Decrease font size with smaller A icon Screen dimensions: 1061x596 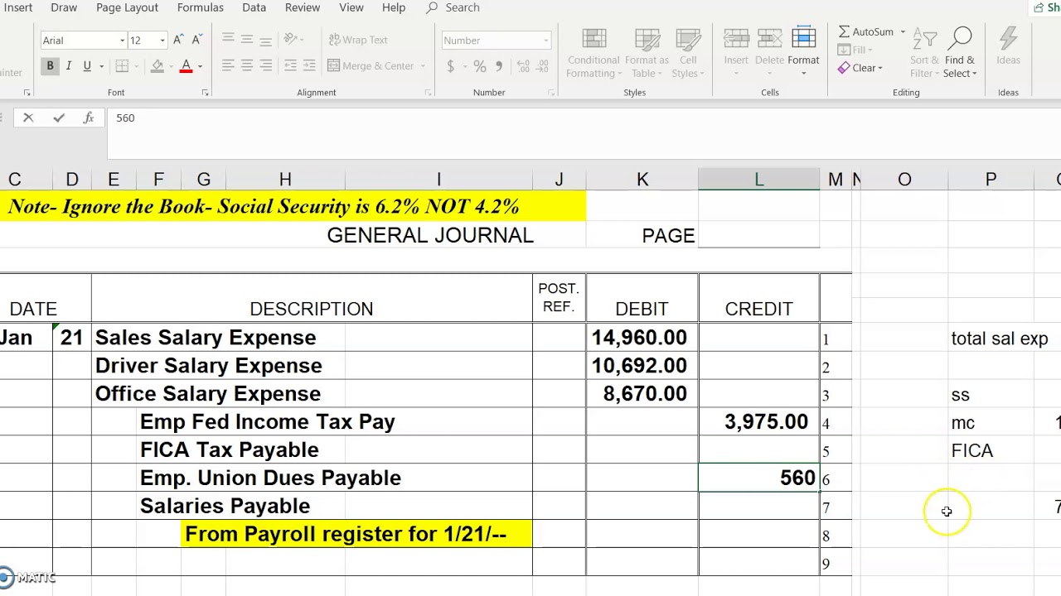coord(197,40)
